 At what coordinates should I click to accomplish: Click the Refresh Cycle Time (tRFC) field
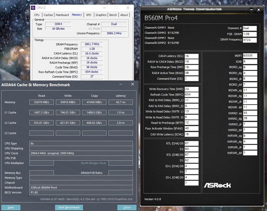[191, 95]
